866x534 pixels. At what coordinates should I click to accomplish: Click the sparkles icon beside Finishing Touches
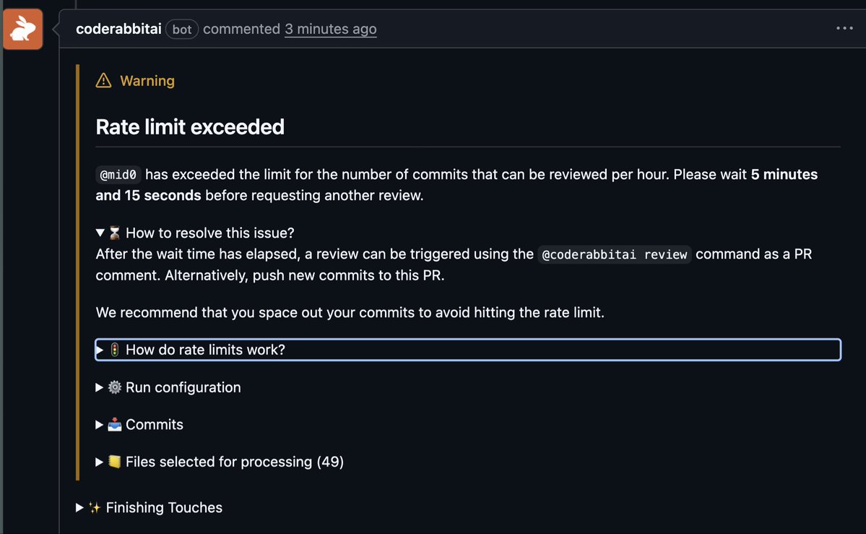point(95,508)
